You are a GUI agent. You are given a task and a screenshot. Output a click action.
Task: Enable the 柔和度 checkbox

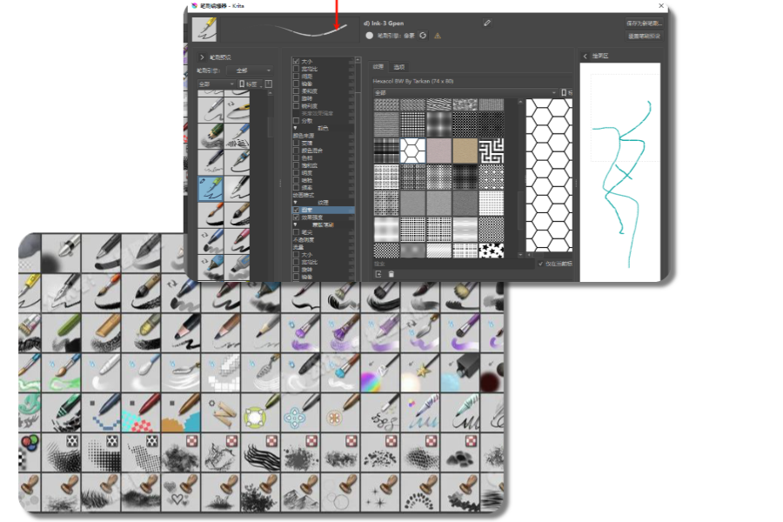coord(296,90)
